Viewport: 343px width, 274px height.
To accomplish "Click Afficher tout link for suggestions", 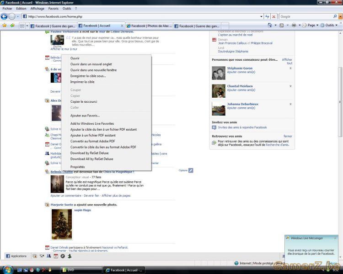I will pos(287,61).
